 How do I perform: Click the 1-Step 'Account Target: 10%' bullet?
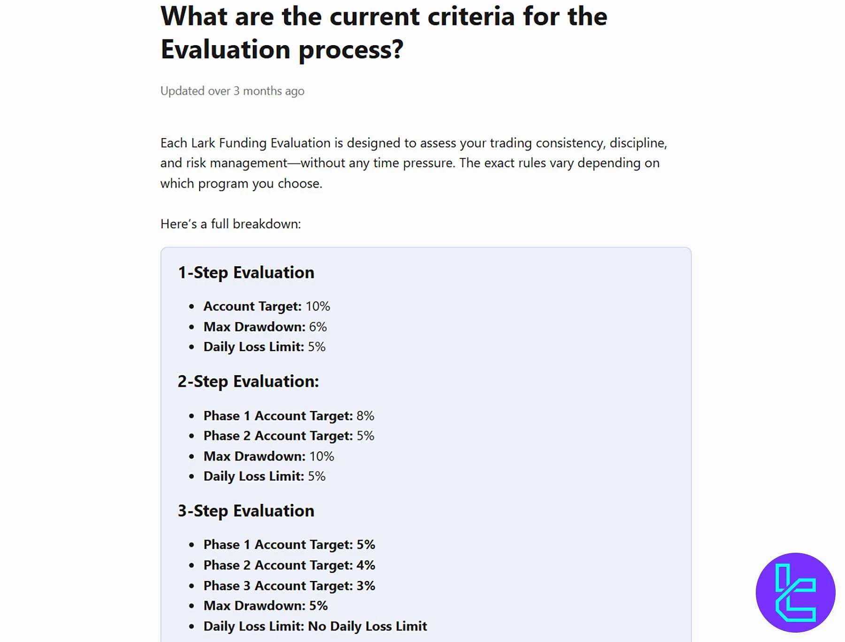(x=267, y=306)
